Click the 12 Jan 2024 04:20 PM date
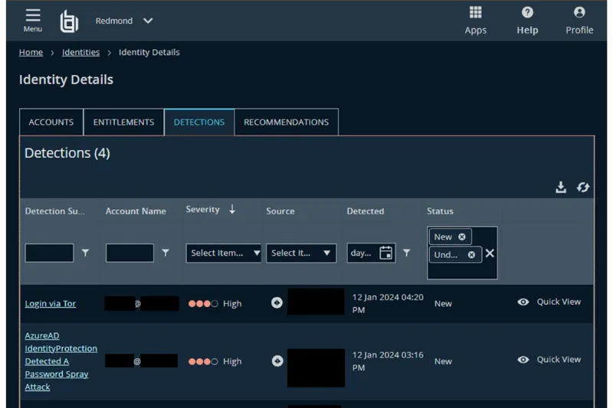The width and height of the screenshot is (613, 408). click(388, 303)
